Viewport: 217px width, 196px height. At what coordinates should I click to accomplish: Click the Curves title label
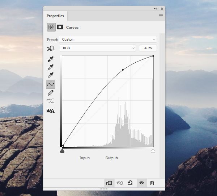72,27
